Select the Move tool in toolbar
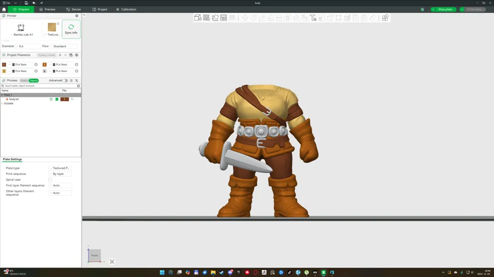The height and width of the screenshot is (277, 494). tap(245, 18)
